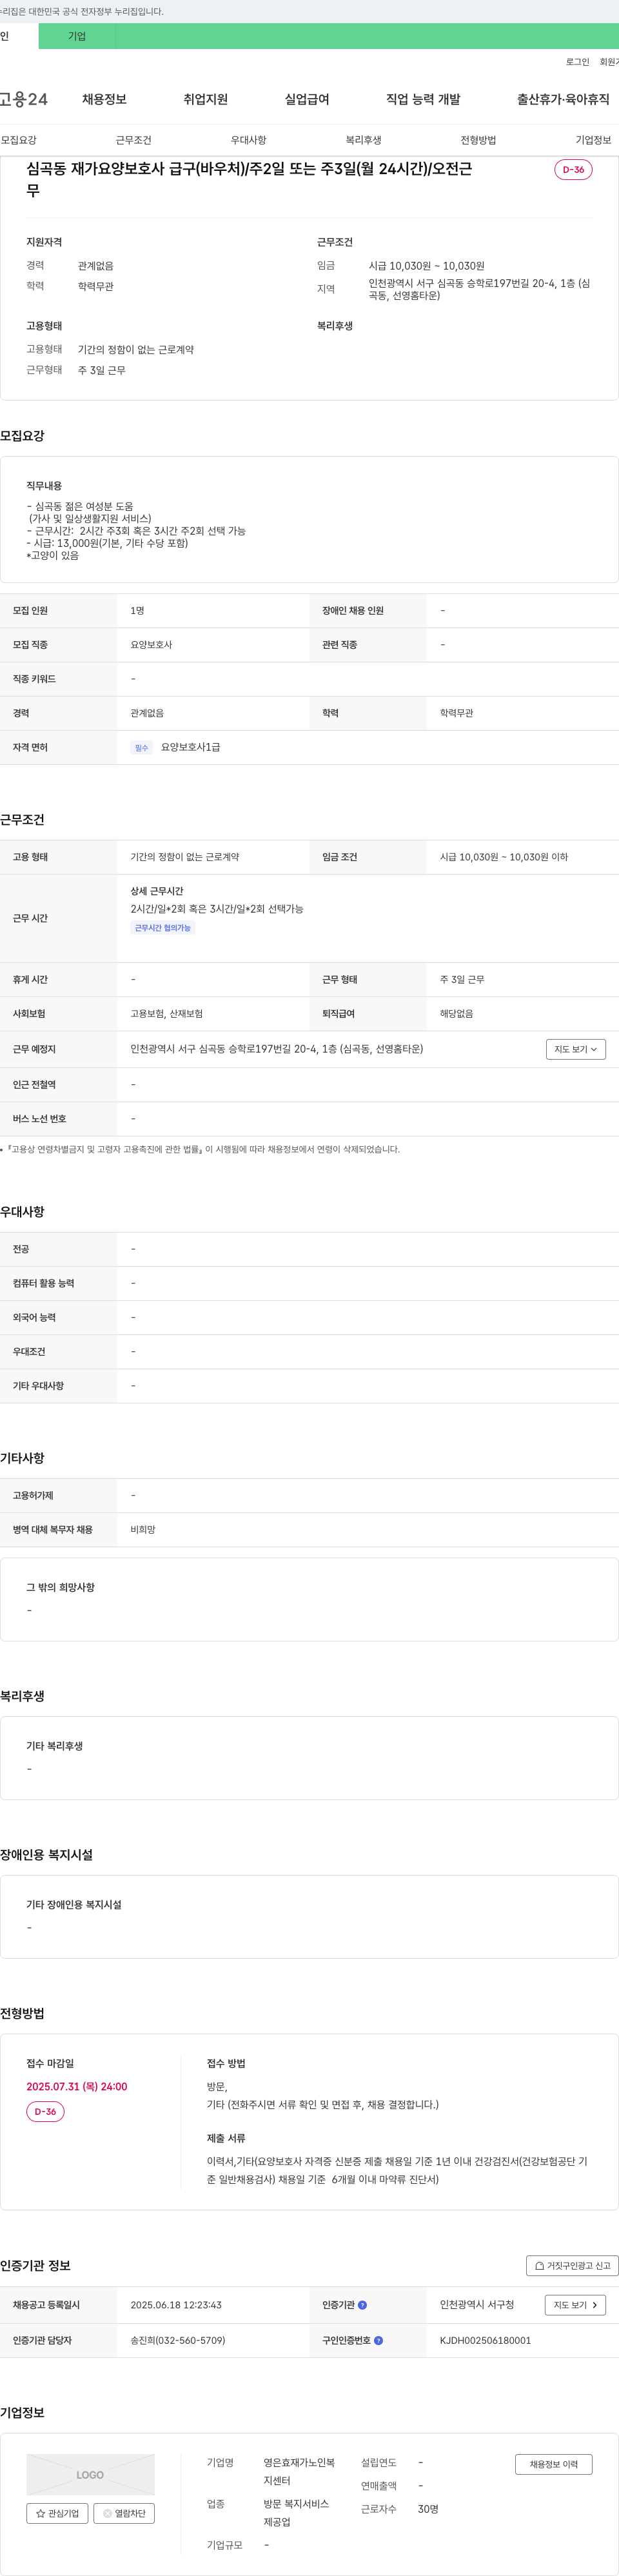Screen dimensions: 619x2576
Task: Click the 요양보호사 value in 모집 직종
Action: 151,645
